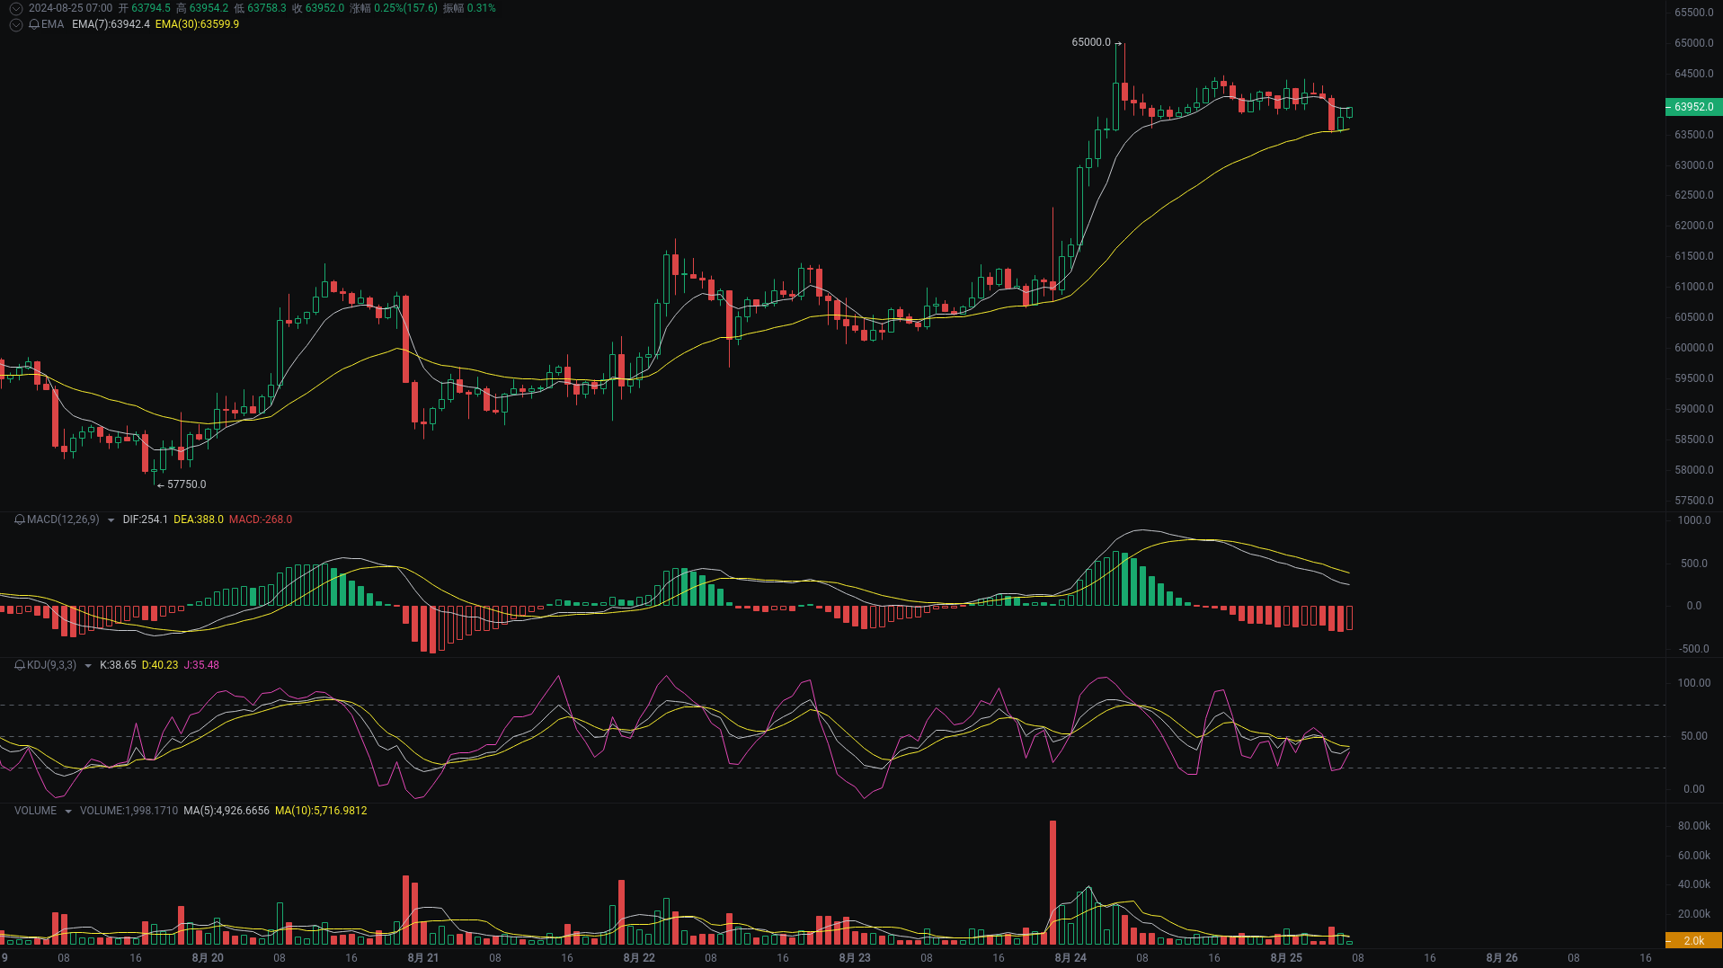This screenshot has height=968, width=1723.
Task: Click the 8月22 date axis label
Action: [x=639, y=958]
